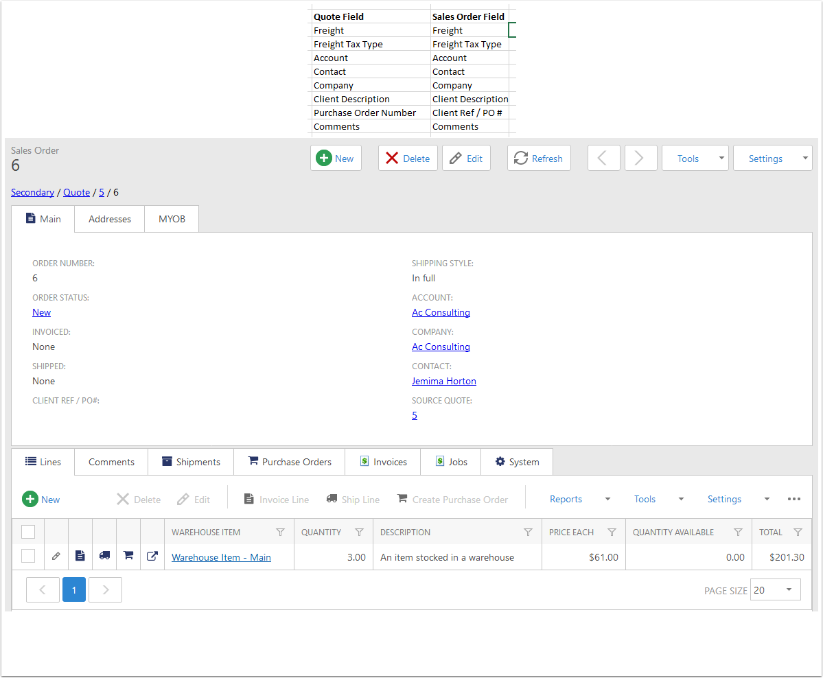Screen dimensions: 823x678
Task: Filter the Warehouse Item column
Action: click(280, 532)
